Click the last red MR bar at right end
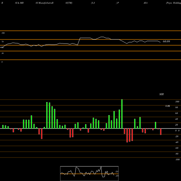Image resolution: width=181 pixels, height=181 pixels. pyautogui.click(x=161, y=132)
